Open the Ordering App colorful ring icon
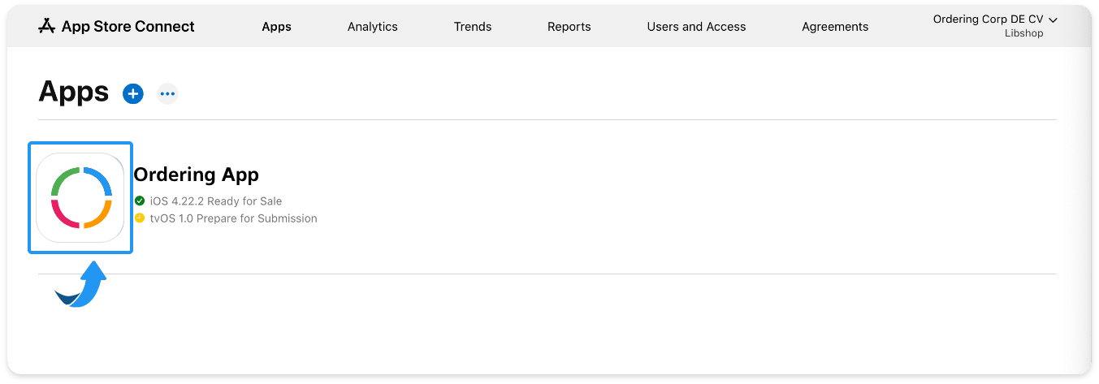Image resolution: width=1099 pixels, height=384 pixels. pos(80,197)
